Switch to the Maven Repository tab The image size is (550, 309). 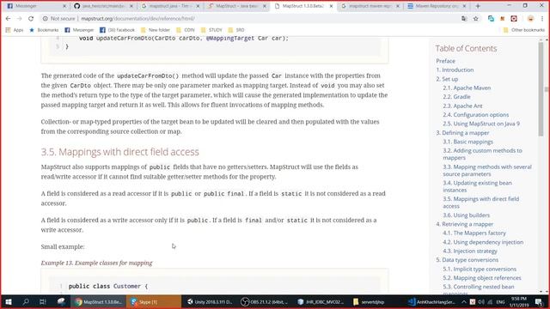point(437,6)
